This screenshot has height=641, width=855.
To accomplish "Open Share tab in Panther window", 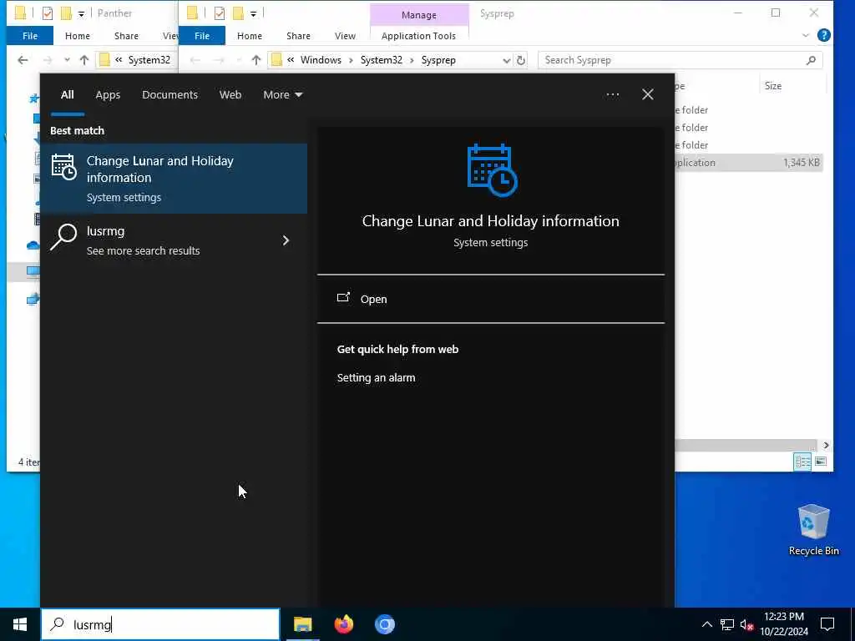I will tap(126, 36).
